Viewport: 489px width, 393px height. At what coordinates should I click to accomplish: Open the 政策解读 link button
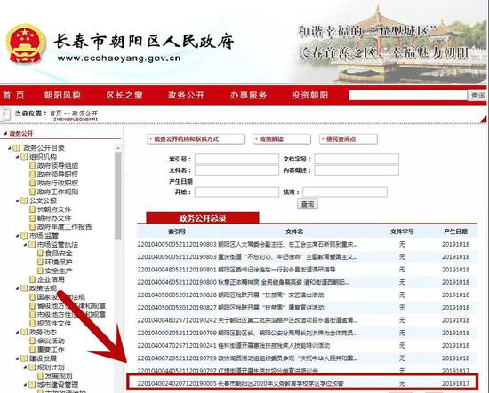[x=282, y=139]
